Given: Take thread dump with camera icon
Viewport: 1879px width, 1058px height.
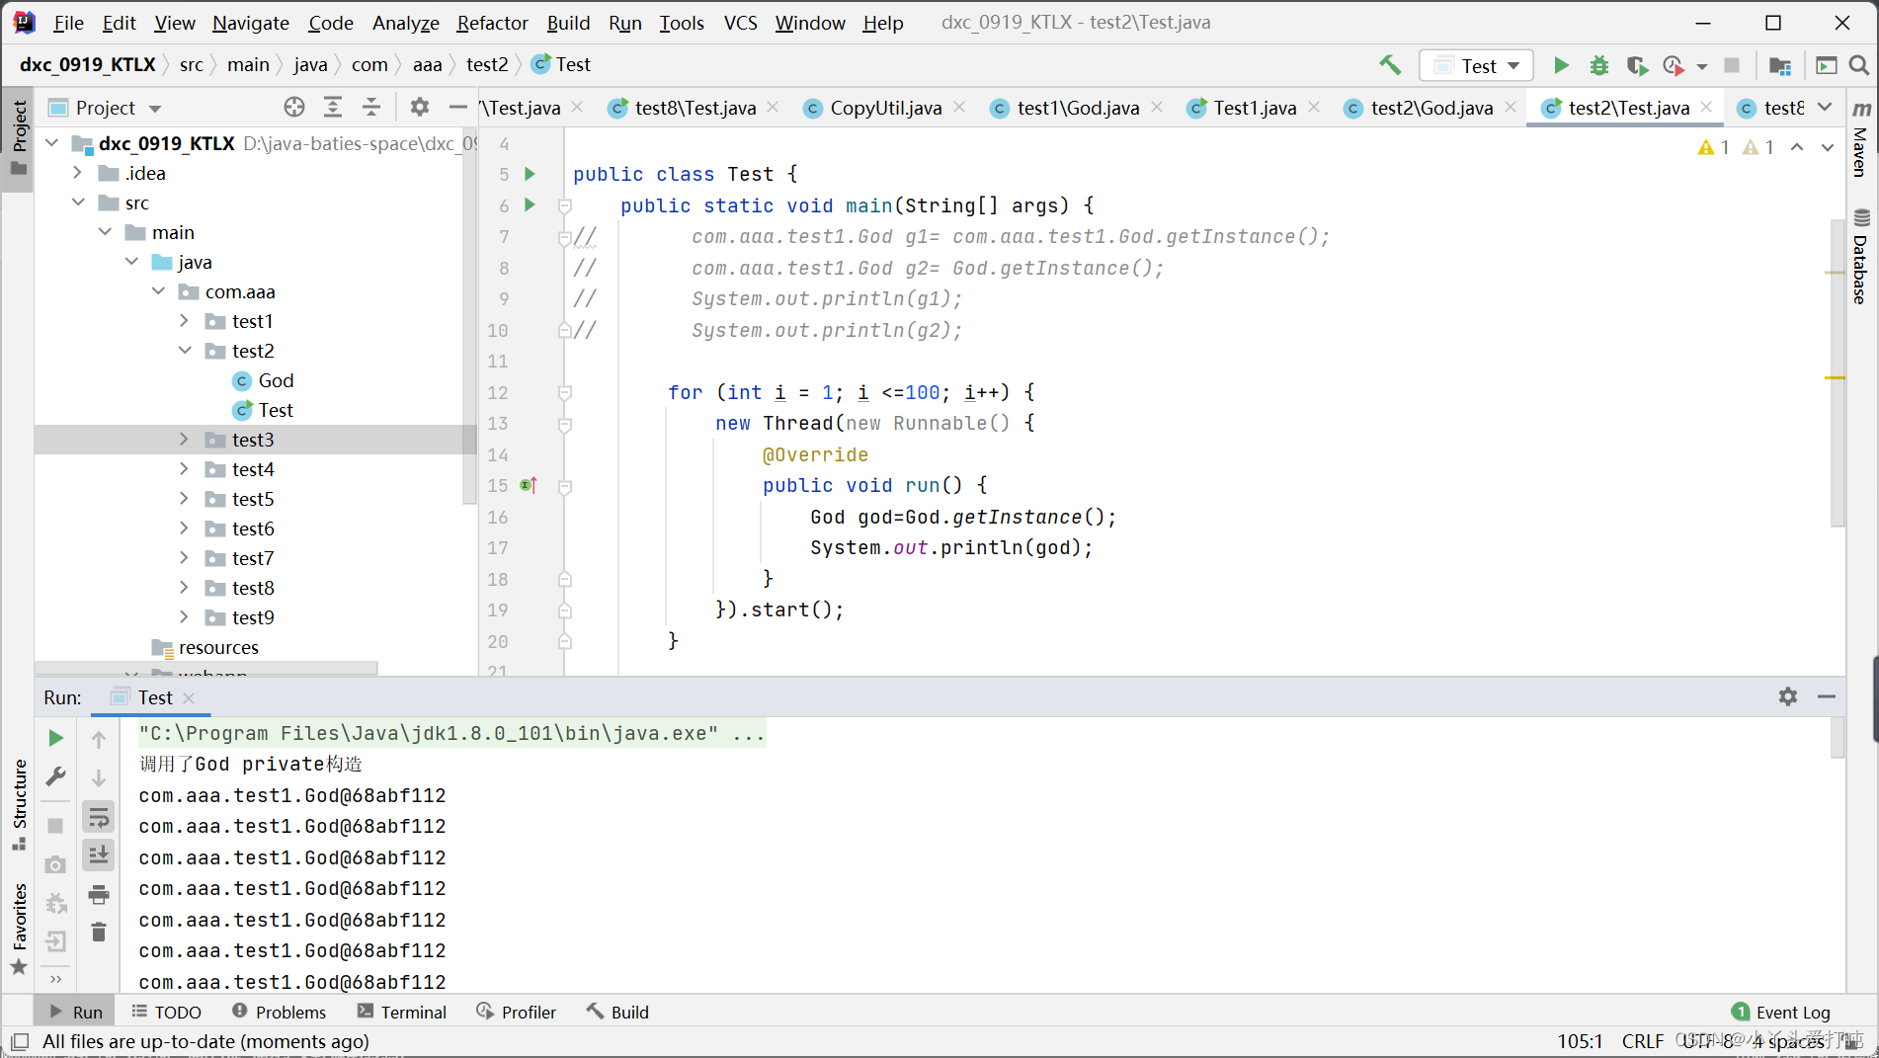Looking at the screenshot, I should [55, 865].
